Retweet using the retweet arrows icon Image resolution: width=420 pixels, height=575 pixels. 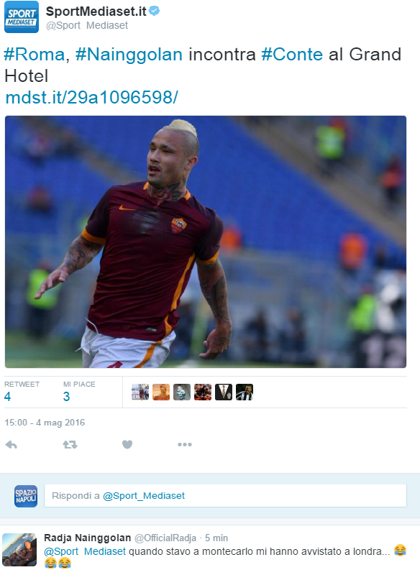tap(70, 445)
